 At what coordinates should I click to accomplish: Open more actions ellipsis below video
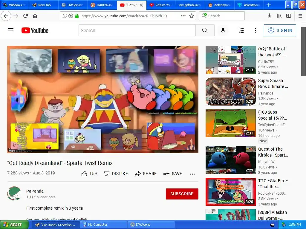[192, 174]
